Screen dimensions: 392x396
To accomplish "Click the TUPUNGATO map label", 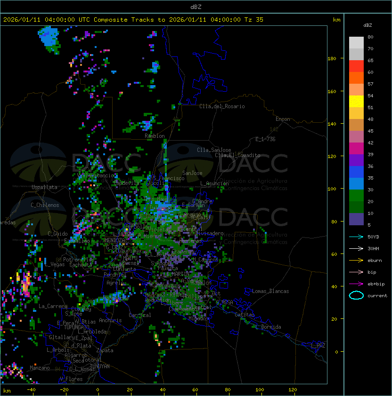I will point(76,327).
